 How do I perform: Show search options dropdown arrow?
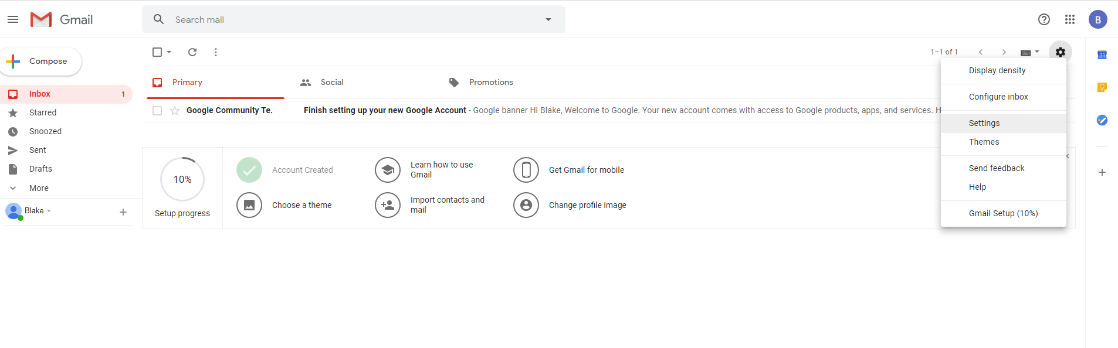click(x=548, y=19)
